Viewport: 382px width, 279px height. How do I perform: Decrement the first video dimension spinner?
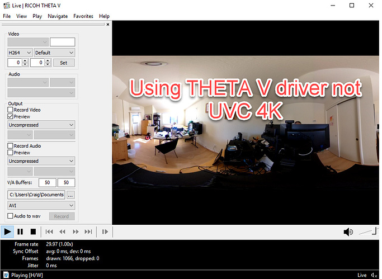pyautogui.click(x=25, y=64)
